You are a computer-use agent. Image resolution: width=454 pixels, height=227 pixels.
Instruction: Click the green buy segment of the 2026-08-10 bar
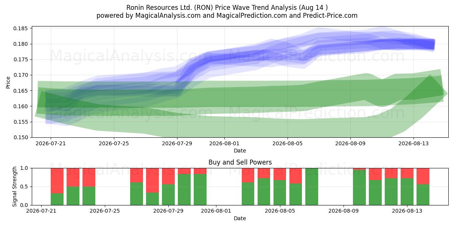click(x=359, y=188)
